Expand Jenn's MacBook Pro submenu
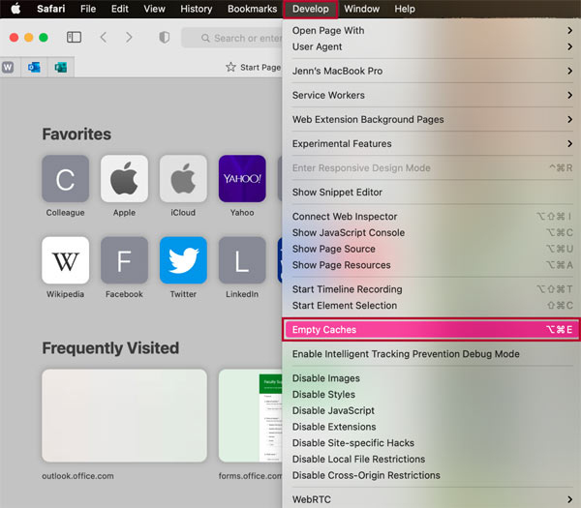The width and height of the screenshot is (581, 508). pyautogui.click(x=431, y=71)
